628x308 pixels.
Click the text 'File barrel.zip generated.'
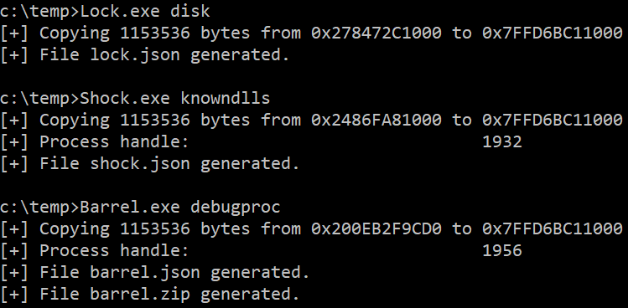point(169,294)
